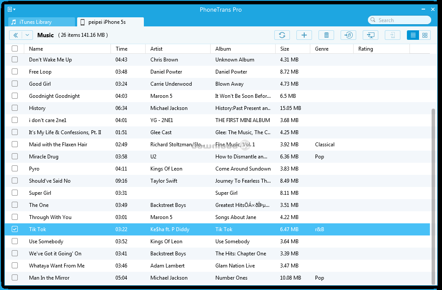Select the song Super Girl

coord(40,193)
